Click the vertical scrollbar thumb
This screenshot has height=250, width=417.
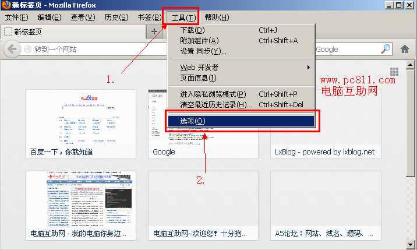410,123
